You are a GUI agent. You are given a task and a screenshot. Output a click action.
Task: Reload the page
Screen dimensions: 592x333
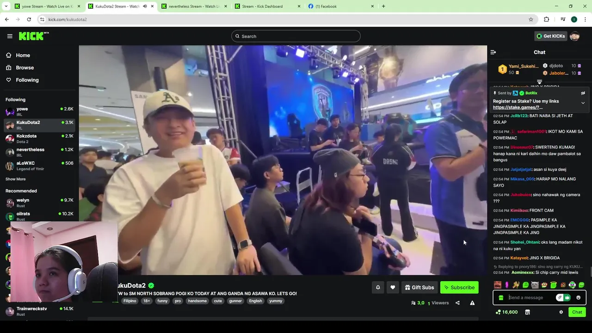coord(29,19)
